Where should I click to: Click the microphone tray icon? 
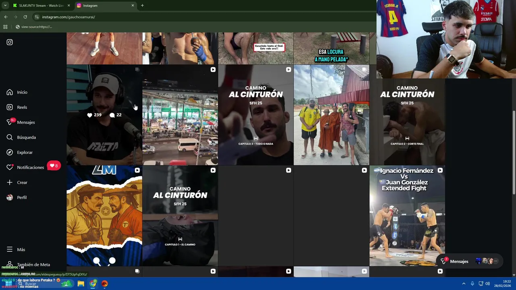pos(472,284)
